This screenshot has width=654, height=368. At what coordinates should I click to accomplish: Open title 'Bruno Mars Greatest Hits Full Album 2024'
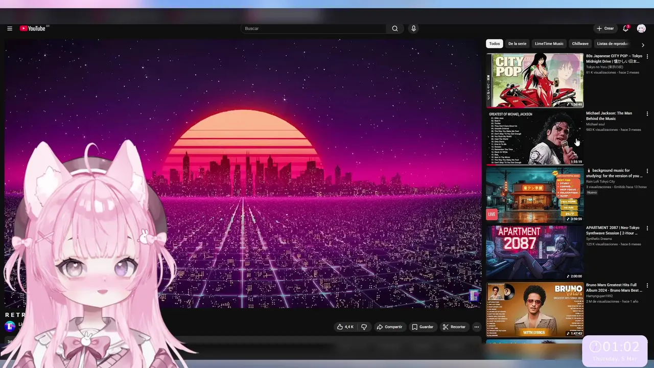(x=614, y=288)
